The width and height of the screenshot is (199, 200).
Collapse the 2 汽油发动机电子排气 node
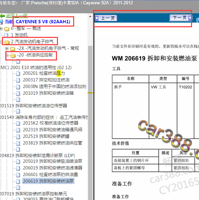[1, 42]
